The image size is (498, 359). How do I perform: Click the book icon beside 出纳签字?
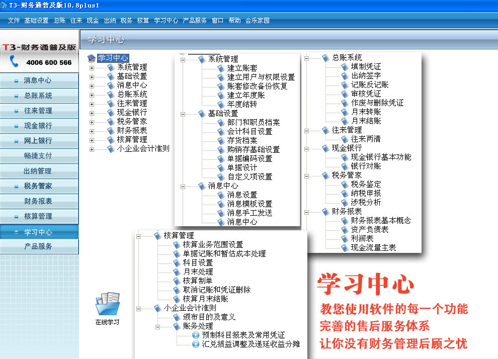point(345,75)
